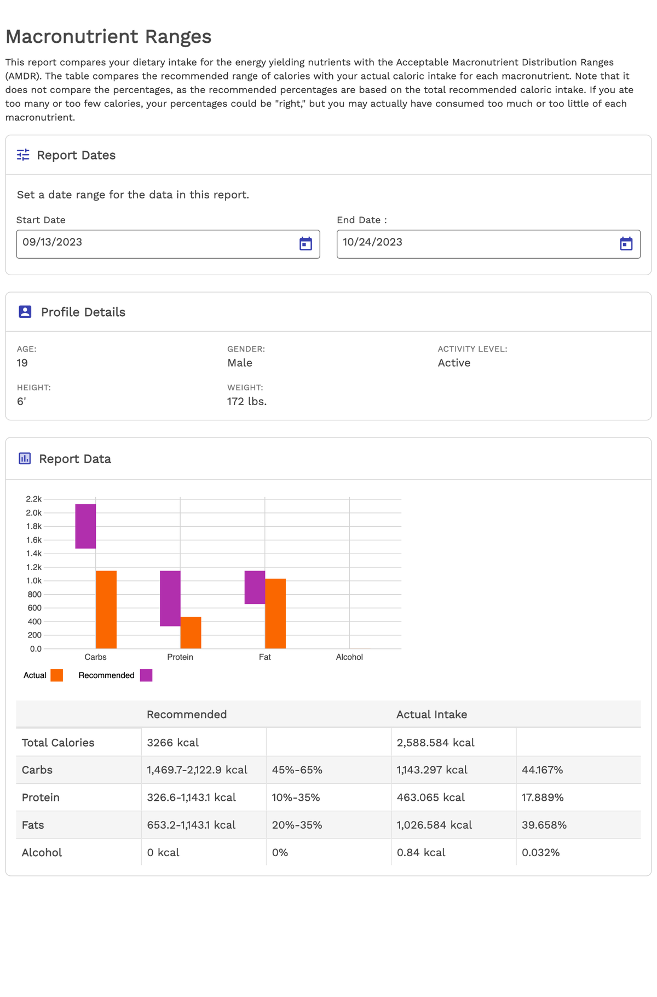Click the purple Protein recommended range bar
The height and width of the screenshot is (997, 657).
click(x=170, y=599)
